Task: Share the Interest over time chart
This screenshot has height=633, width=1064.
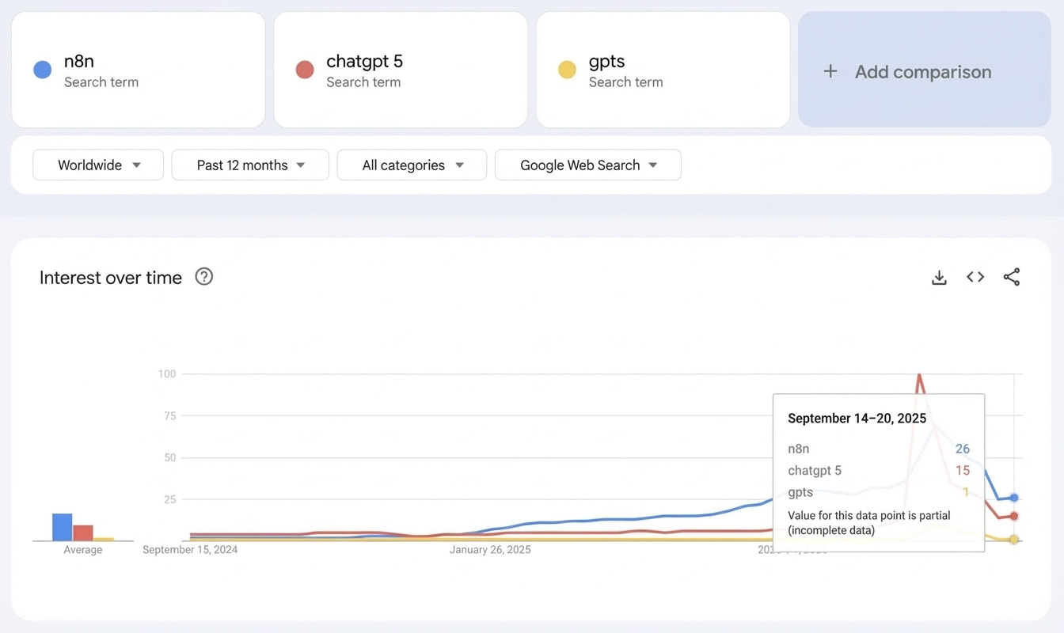Action: click(x=1011, y=277)
